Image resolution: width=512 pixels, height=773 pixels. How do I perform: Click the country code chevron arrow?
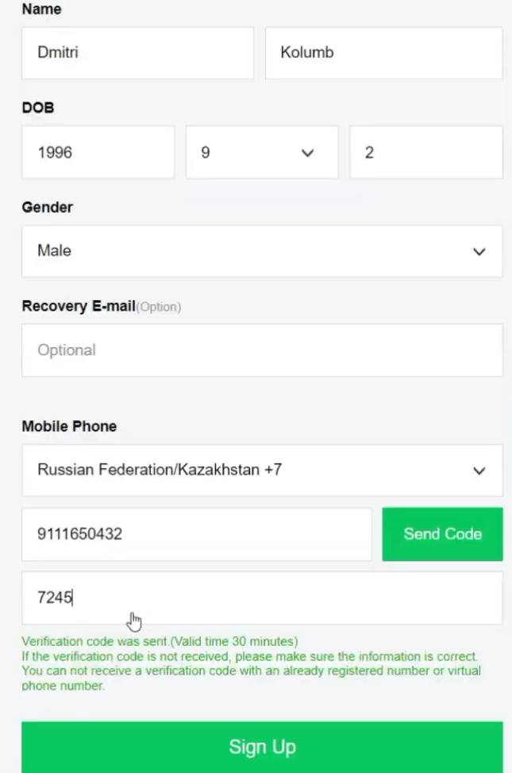tap(479, 471)
